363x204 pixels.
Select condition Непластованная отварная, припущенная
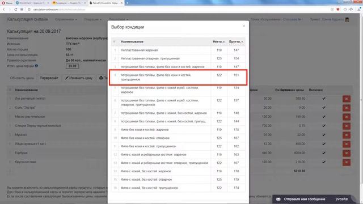tap(178, 58)
